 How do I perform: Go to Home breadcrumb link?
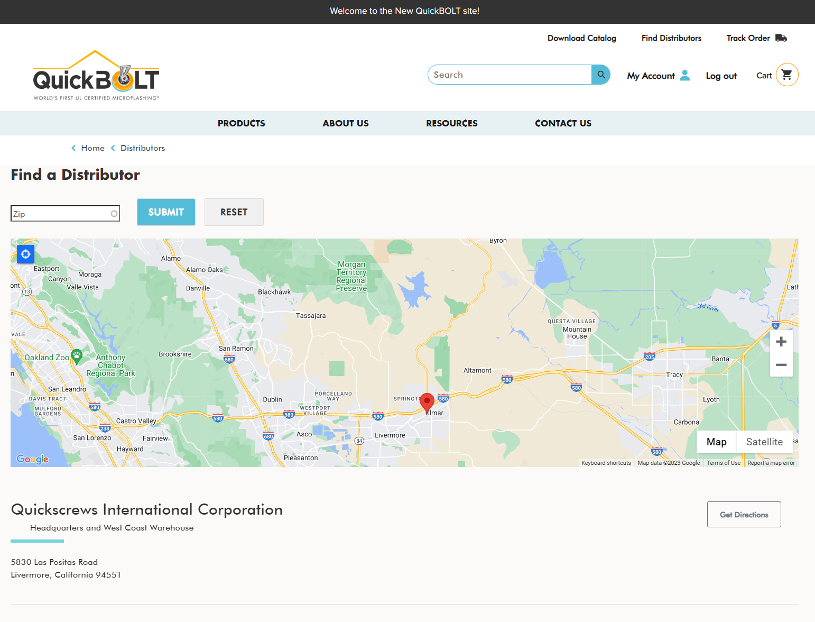pos(92,148)
